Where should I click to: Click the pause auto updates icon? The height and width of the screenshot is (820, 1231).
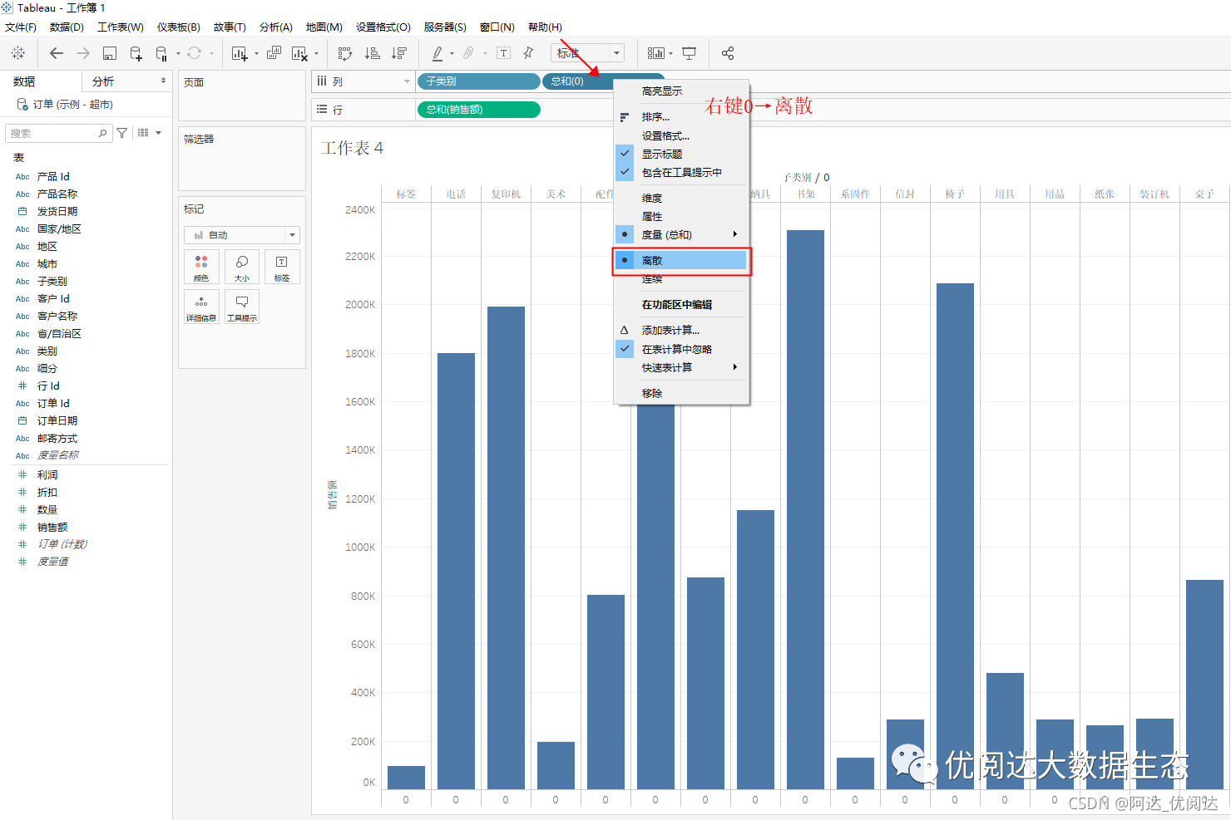tap(161, 53)
